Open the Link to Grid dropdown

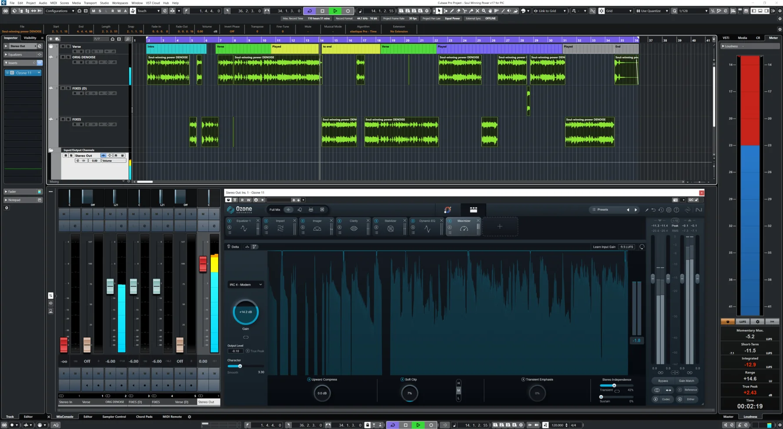(x=550, y=11)
